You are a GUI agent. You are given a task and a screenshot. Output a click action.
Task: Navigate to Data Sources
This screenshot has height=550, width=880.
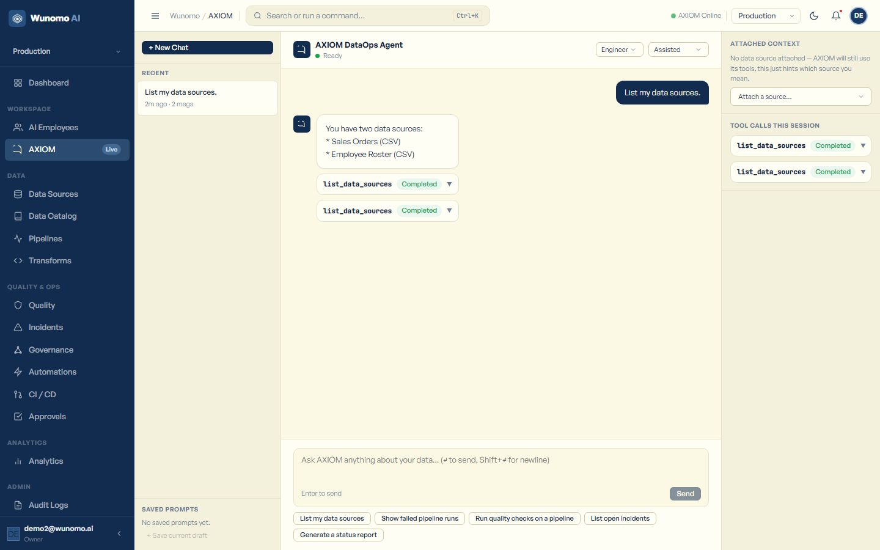pyautogui.click(x=67, y=194)
